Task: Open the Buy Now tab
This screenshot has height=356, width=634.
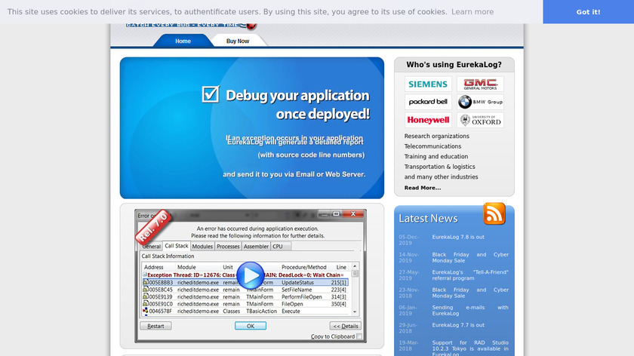Action: coord(238,41)
